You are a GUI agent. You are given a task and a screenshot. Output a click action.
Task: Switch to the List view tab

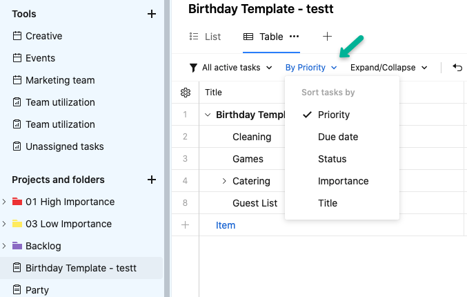(204, 37)
